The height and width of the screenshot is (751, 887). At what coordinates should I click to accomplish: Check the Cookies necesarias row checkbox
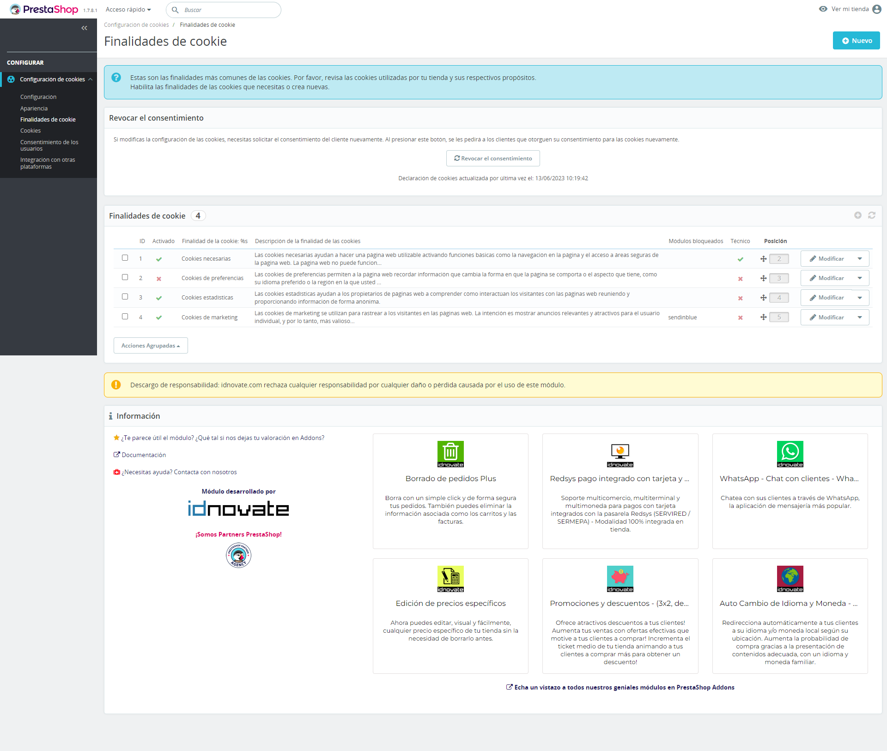(x=125, y=258)
